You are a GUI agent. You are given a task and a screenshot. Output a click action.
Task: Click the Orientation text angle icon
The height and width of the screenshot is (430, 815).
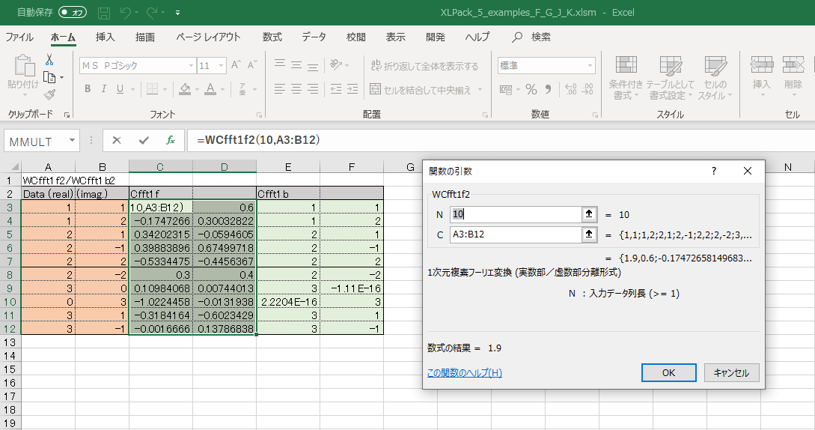pos(336,64)
